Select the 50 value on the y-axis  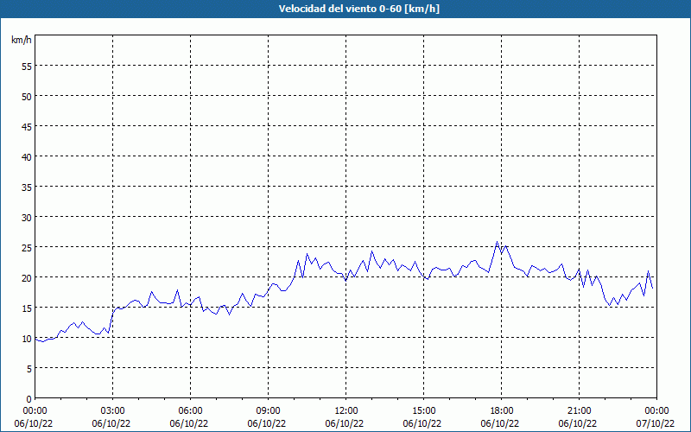pyautogui.click(x=27, y=97)
